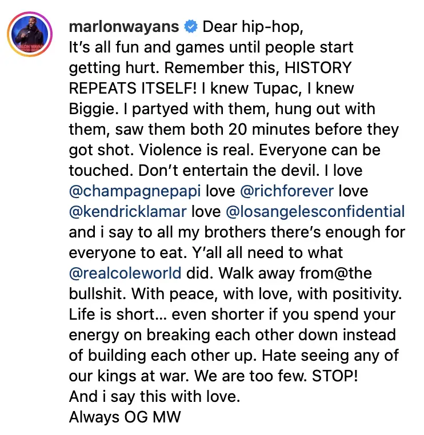Image resolution: width=424 pixels, height=435 pixels.
Task: Open the @realcoleworld mention
Action: point(125,273)
